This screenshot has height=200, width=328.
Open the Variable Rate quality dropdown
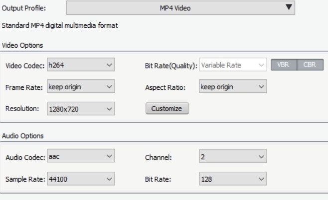tap(233, 65)
